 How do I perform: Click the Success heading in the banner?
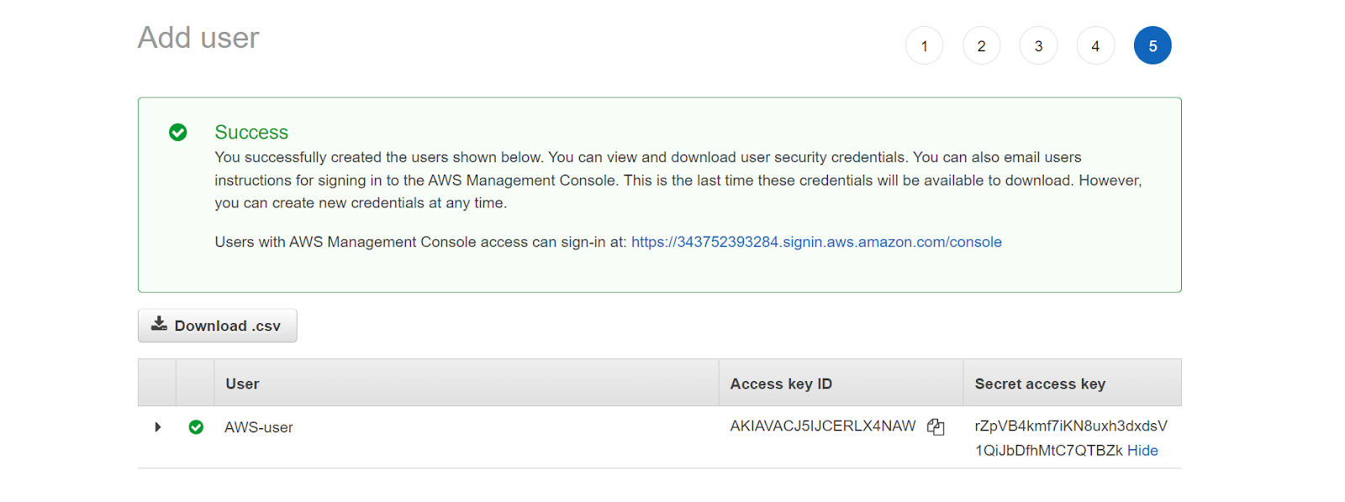pos(251,133)
